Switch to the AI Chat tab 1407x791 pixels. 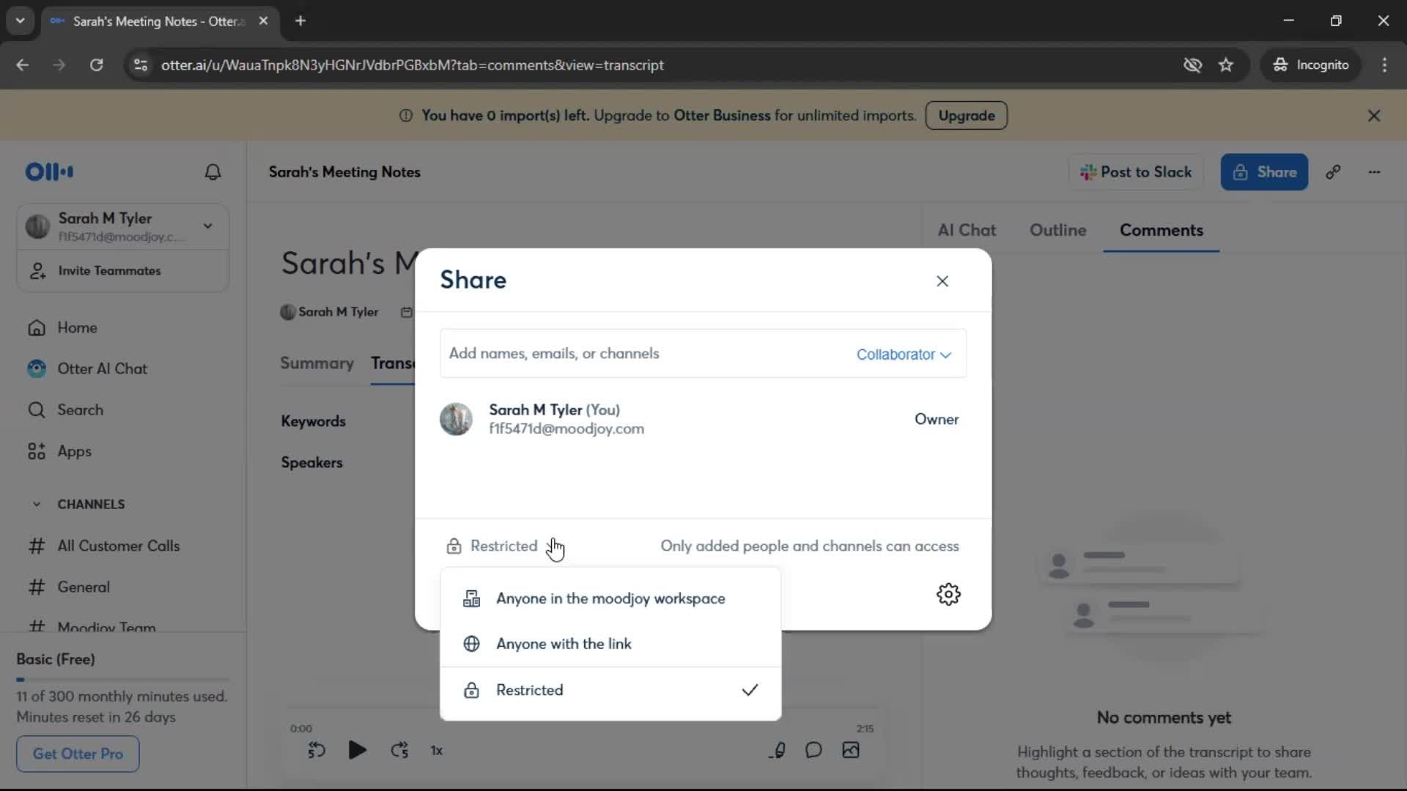967,230
